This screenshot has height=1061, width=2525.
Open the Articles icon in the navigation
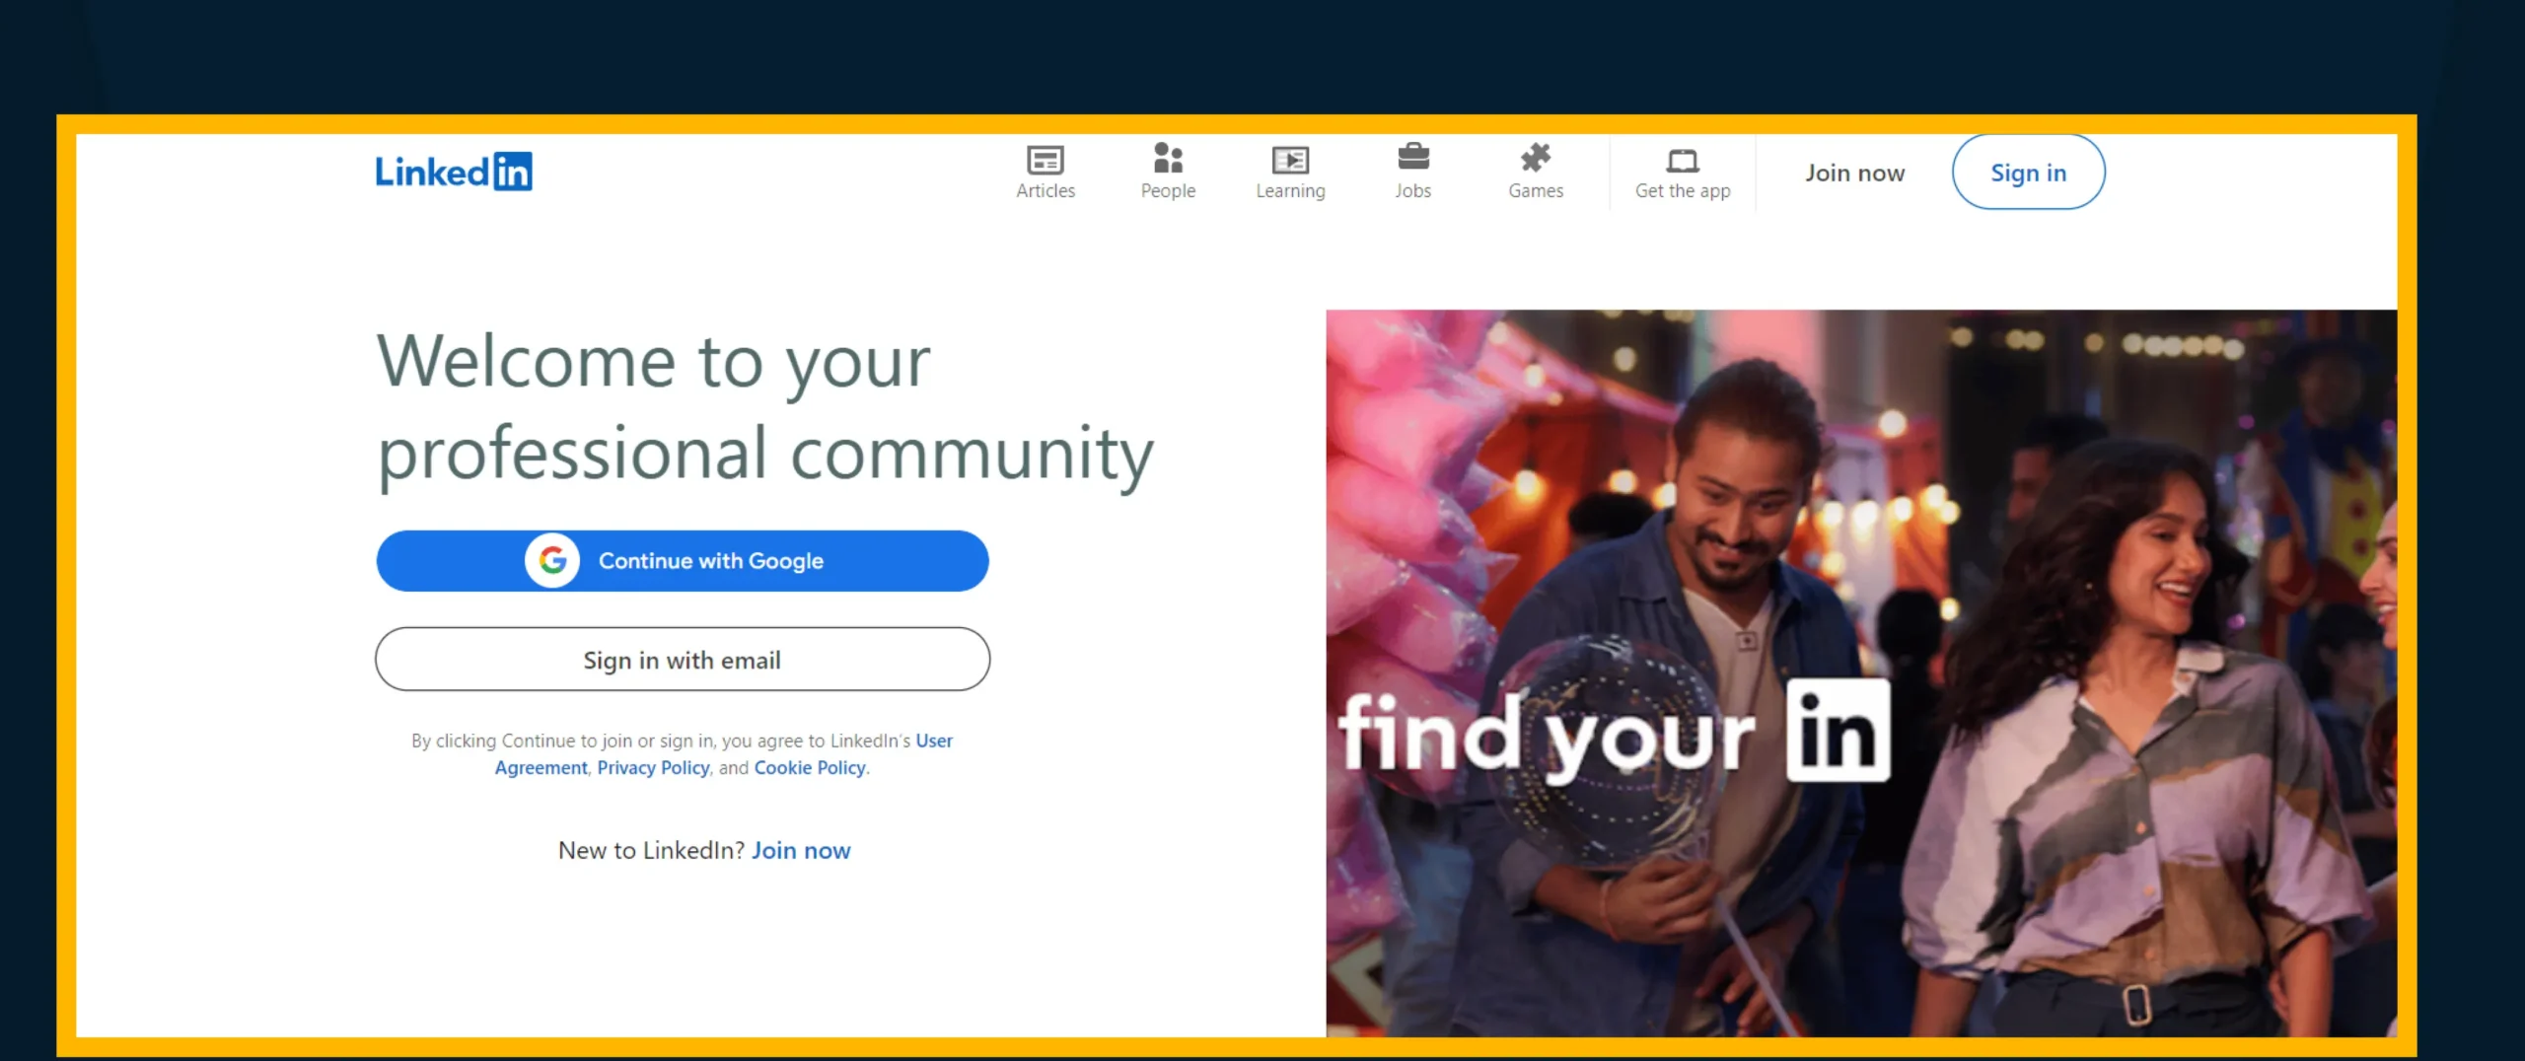tap(1045, 159)
